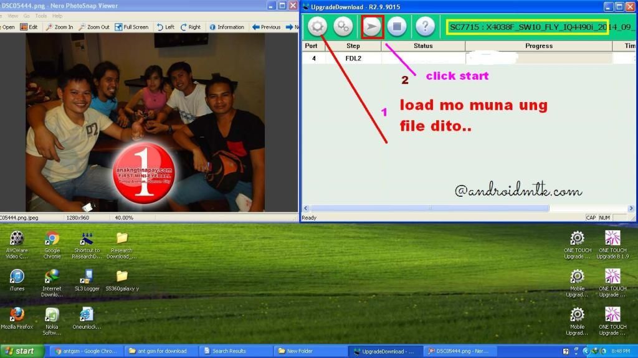Image resolution: width=638 pixels, height=358 pixels.
Task: Click Zoom In in Nero PhotoSnap Viewer
Action: (60, 27)
